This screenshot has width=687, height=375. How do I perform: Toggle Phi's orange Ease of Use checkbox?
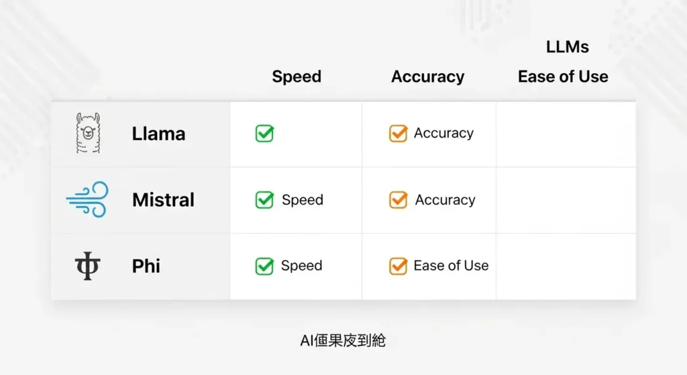[x=398, y=266]
